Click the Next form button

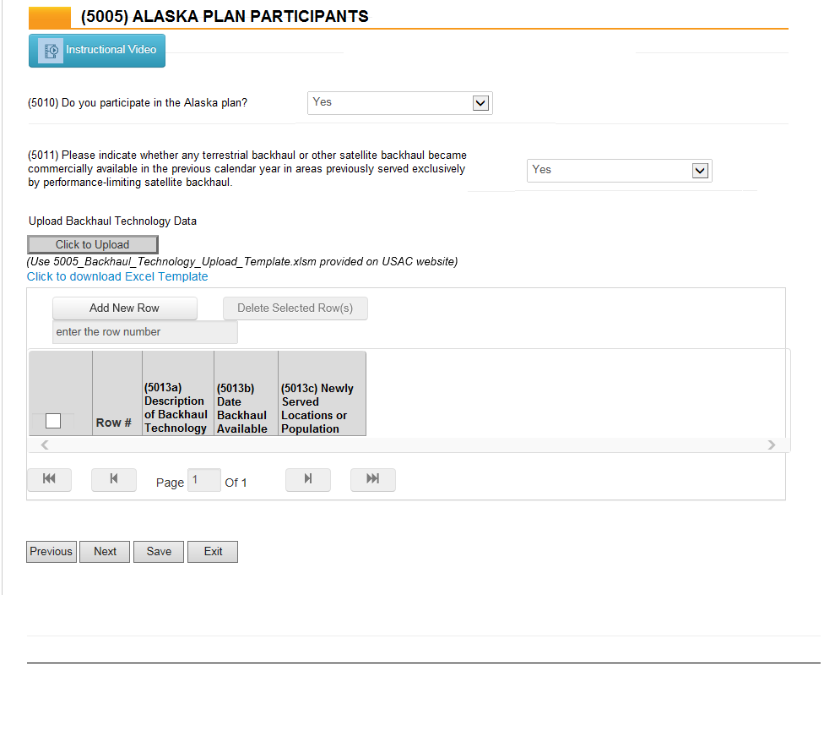click(105, 552)
